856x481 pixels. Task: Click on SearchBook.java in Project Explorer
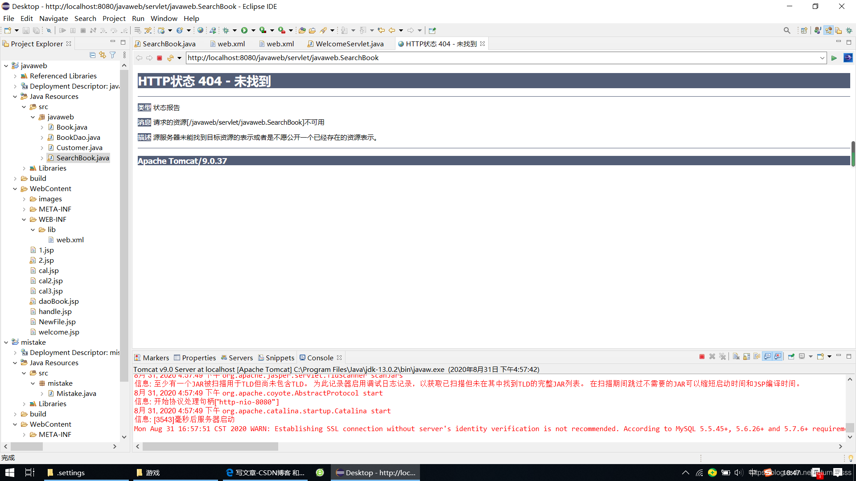tap(82, 157)
